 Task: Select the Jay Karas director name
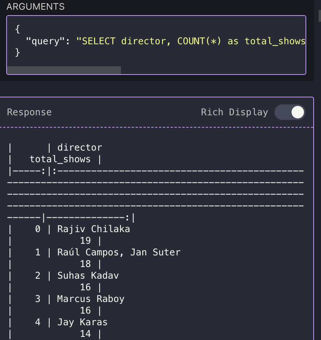click(x=82, y=322)
